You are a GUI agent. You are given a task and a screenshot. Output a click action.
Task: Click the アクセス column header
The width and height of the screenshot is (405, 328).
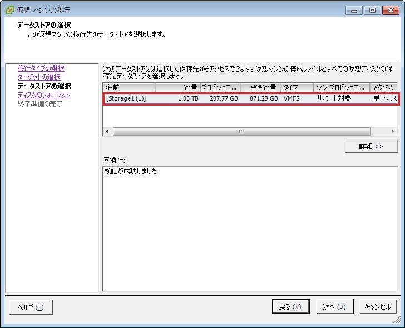pos(383,87)
